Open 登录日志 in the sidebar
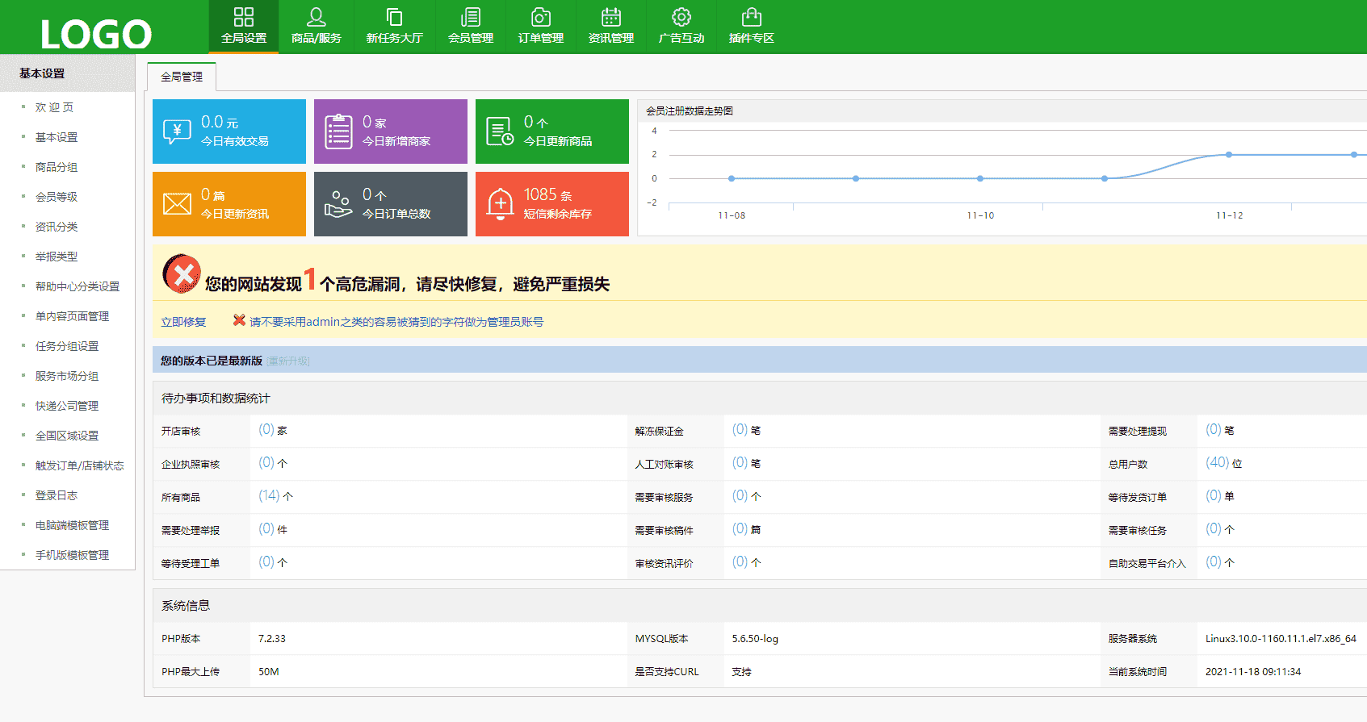 tap(57, 495)
